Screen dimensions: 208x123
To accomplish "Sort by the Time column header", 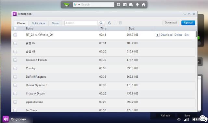I will tap(103, 28).
